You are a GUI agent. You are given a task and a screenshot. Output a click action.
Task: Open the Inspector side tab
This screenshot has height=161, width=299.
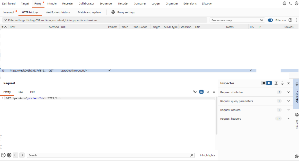point(297,93)
